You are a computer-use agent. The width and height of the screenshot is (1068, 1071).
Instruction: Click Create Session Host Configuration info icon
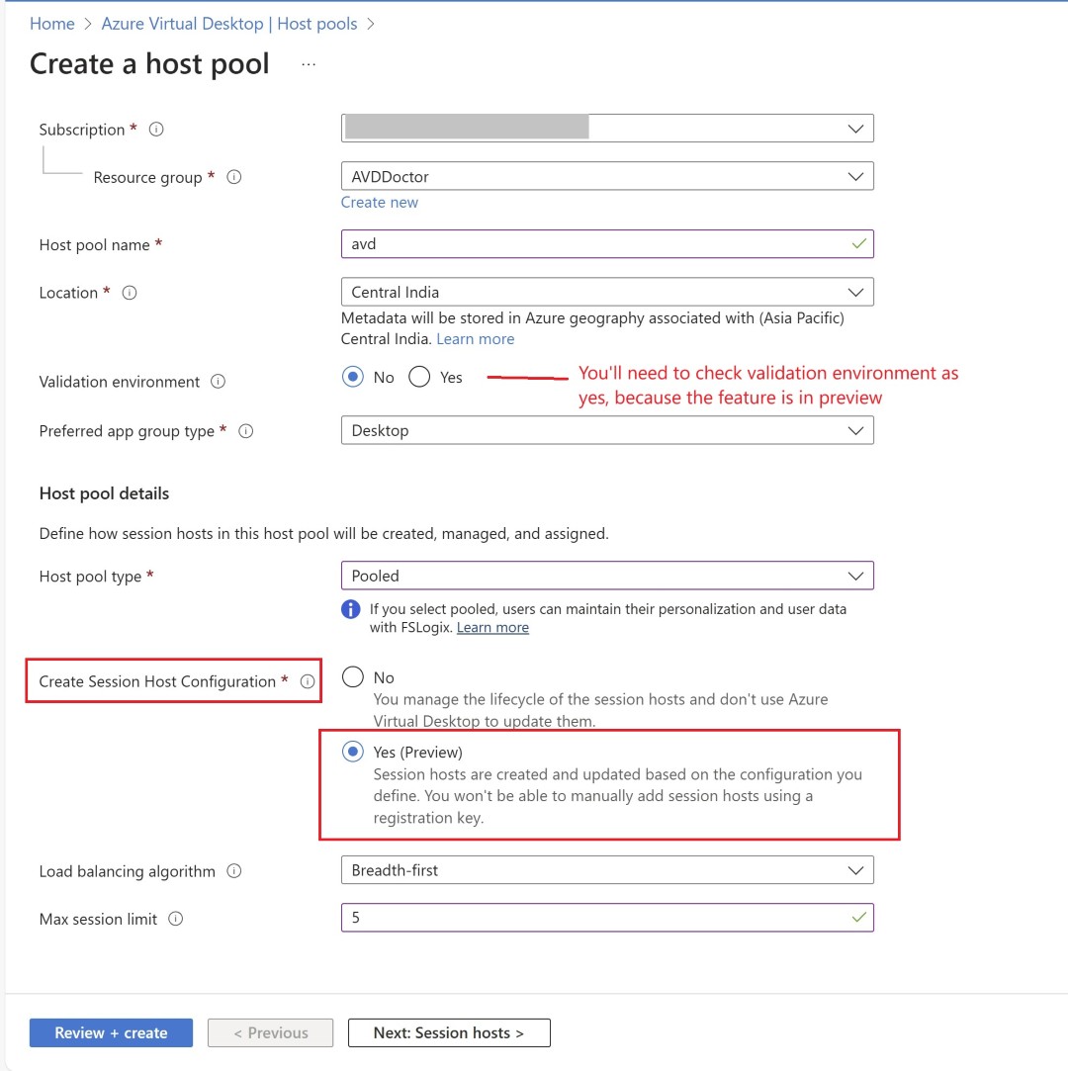click(308, 681)
